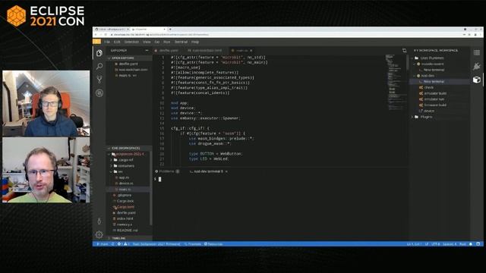486x273 pixels.
Task: Click the Rust language mode in status bar
Action: click(462, 244)
